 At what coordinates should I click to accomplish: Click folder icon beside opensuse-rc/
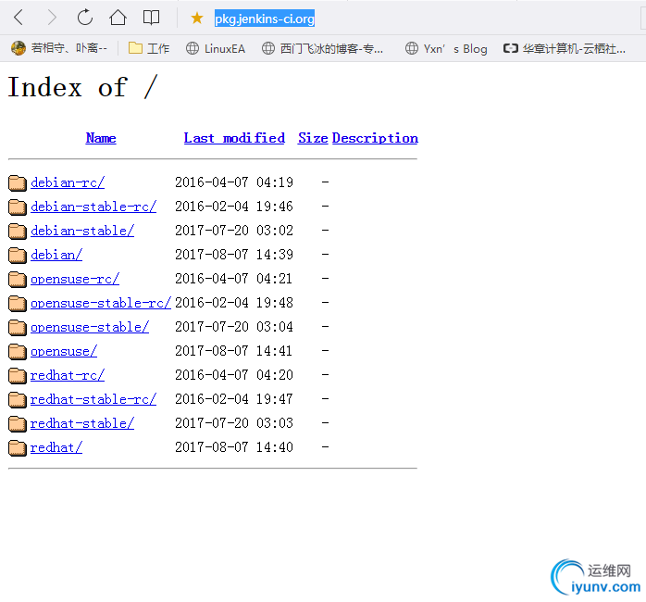click(18, 280)
